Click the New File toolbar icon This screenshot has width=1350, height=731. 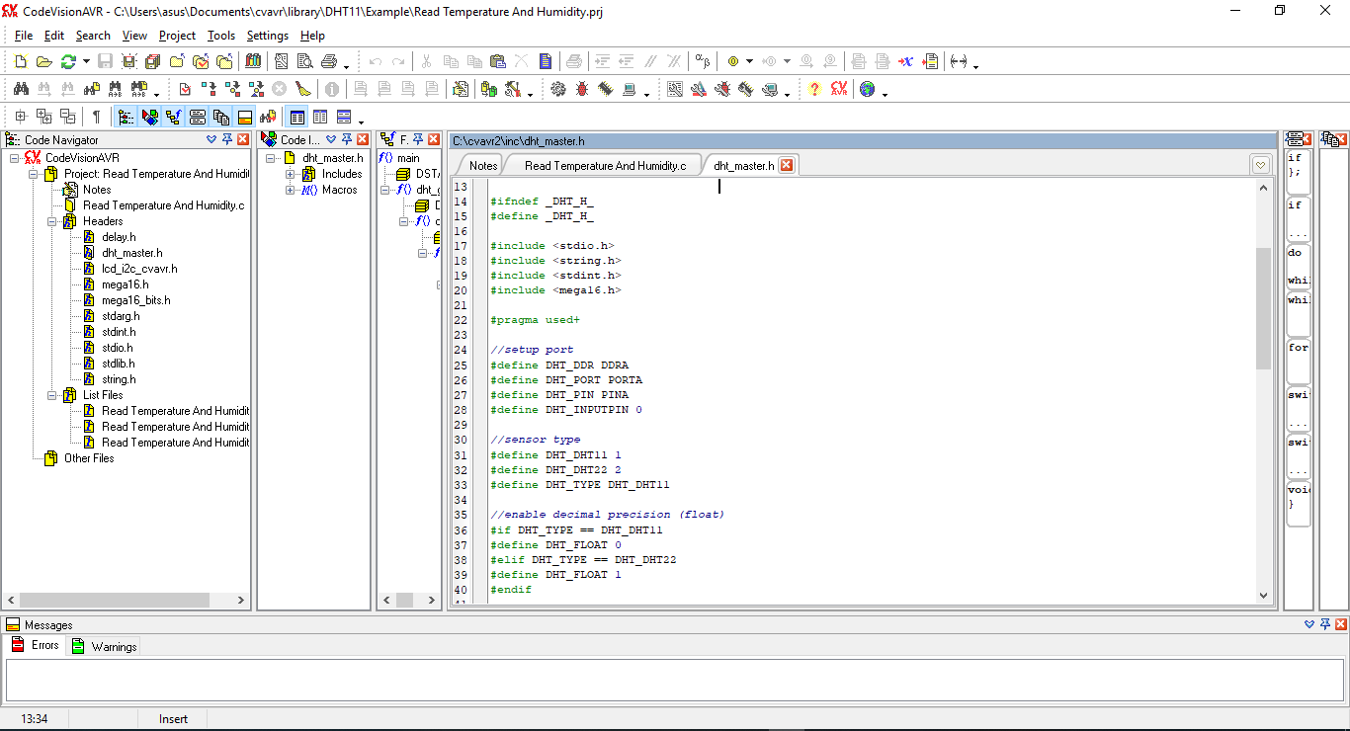(x=21, y=61)
